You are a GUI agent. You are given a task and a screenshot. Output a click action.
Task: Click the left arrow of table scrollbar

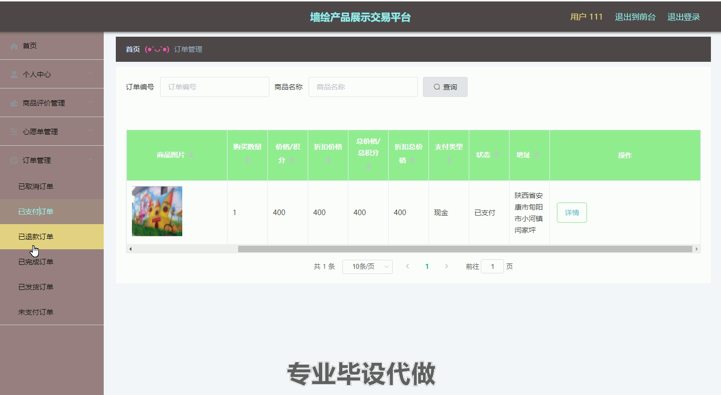pyautogui.click(x=130, y=249)
